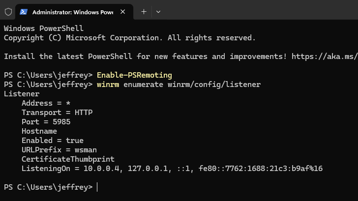Close the Administrator PowerShell tab
Image resolution: width=358 pixels, height=201 pixels.
coord(122,12)
